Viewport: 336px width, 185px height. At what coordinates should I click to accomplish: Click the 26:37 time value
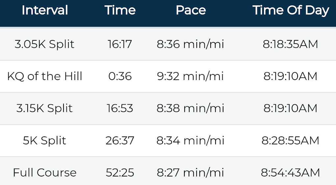(120, 141)
